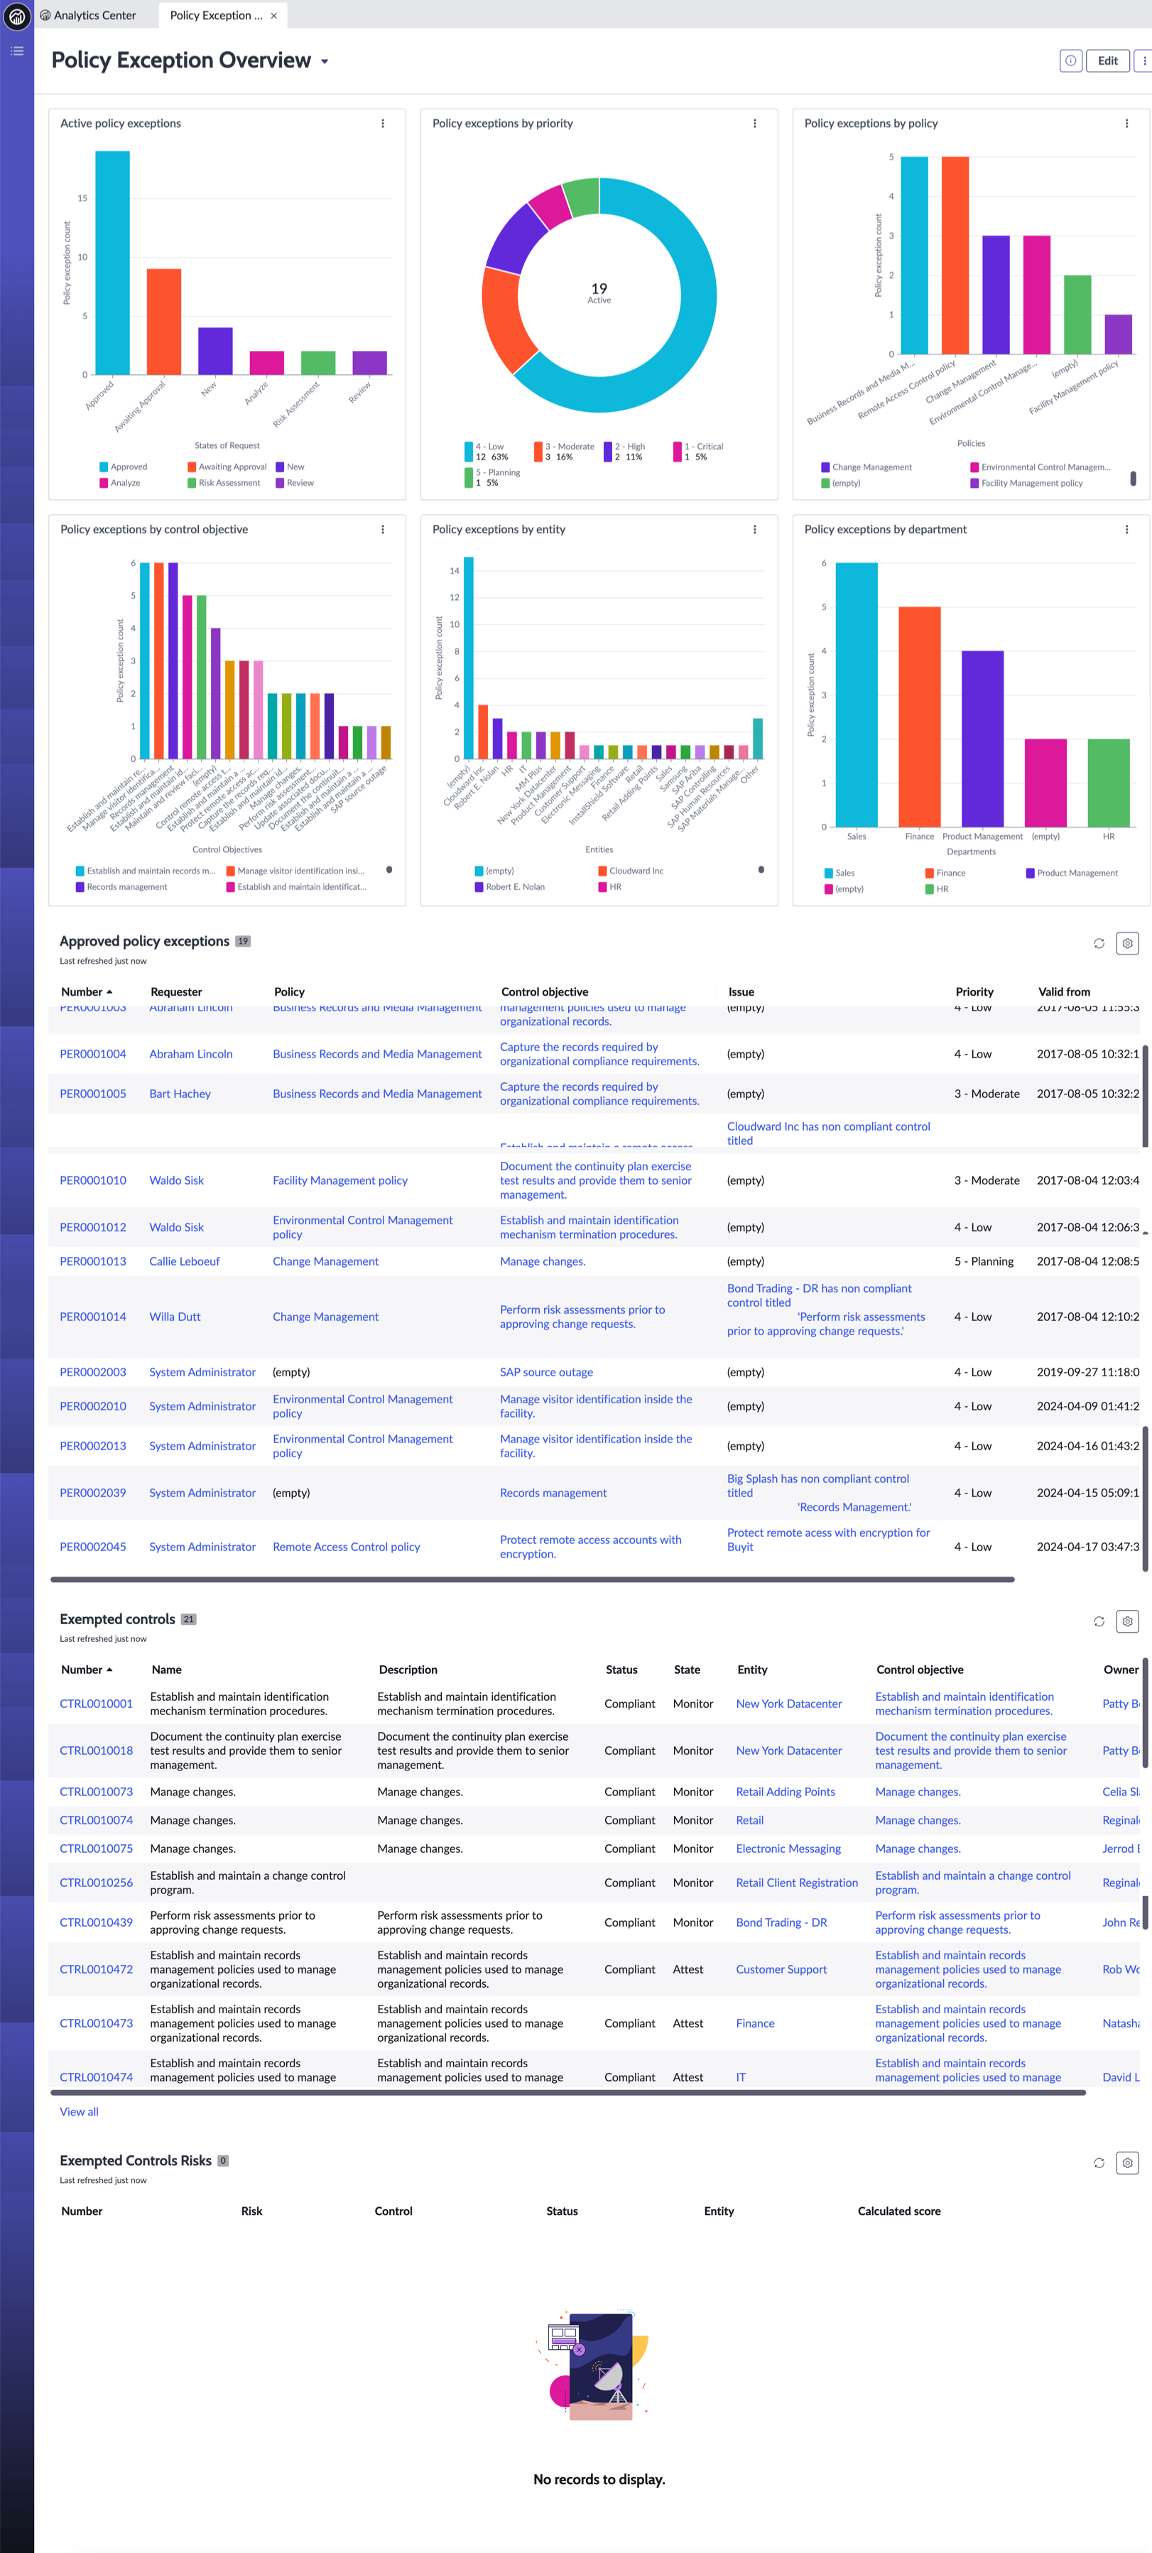Toggle the Awaiting Approval legend swatch

tap(191, 467)
